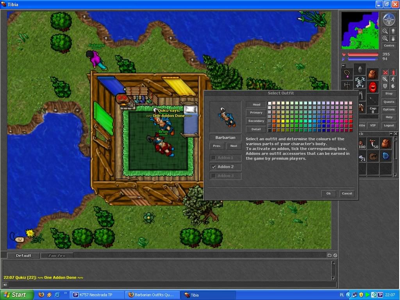Open Internet Explorer from quick launch
This screenshot has width=400, height=300.
click(57, 295)
